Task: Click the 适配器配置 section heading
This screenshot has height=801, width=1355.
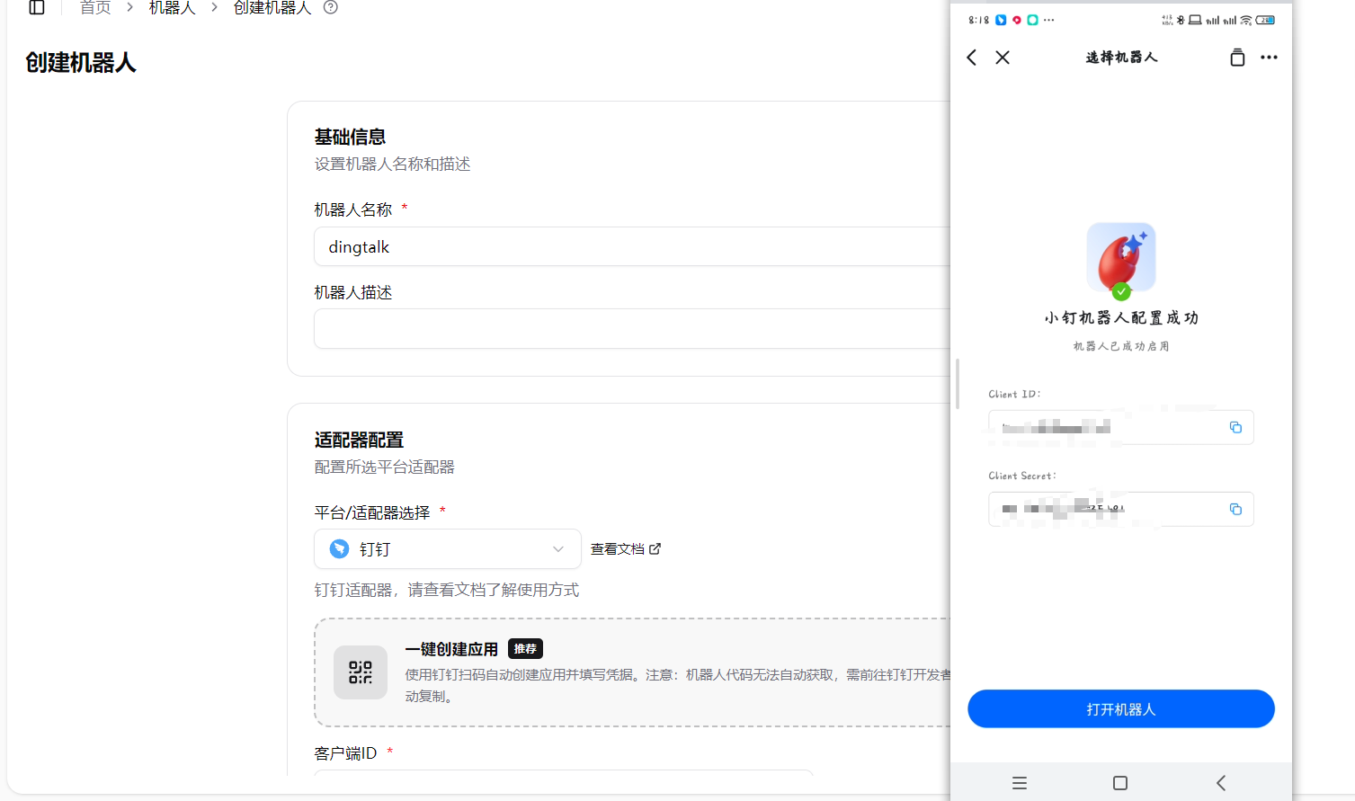Action: [359, 440]
